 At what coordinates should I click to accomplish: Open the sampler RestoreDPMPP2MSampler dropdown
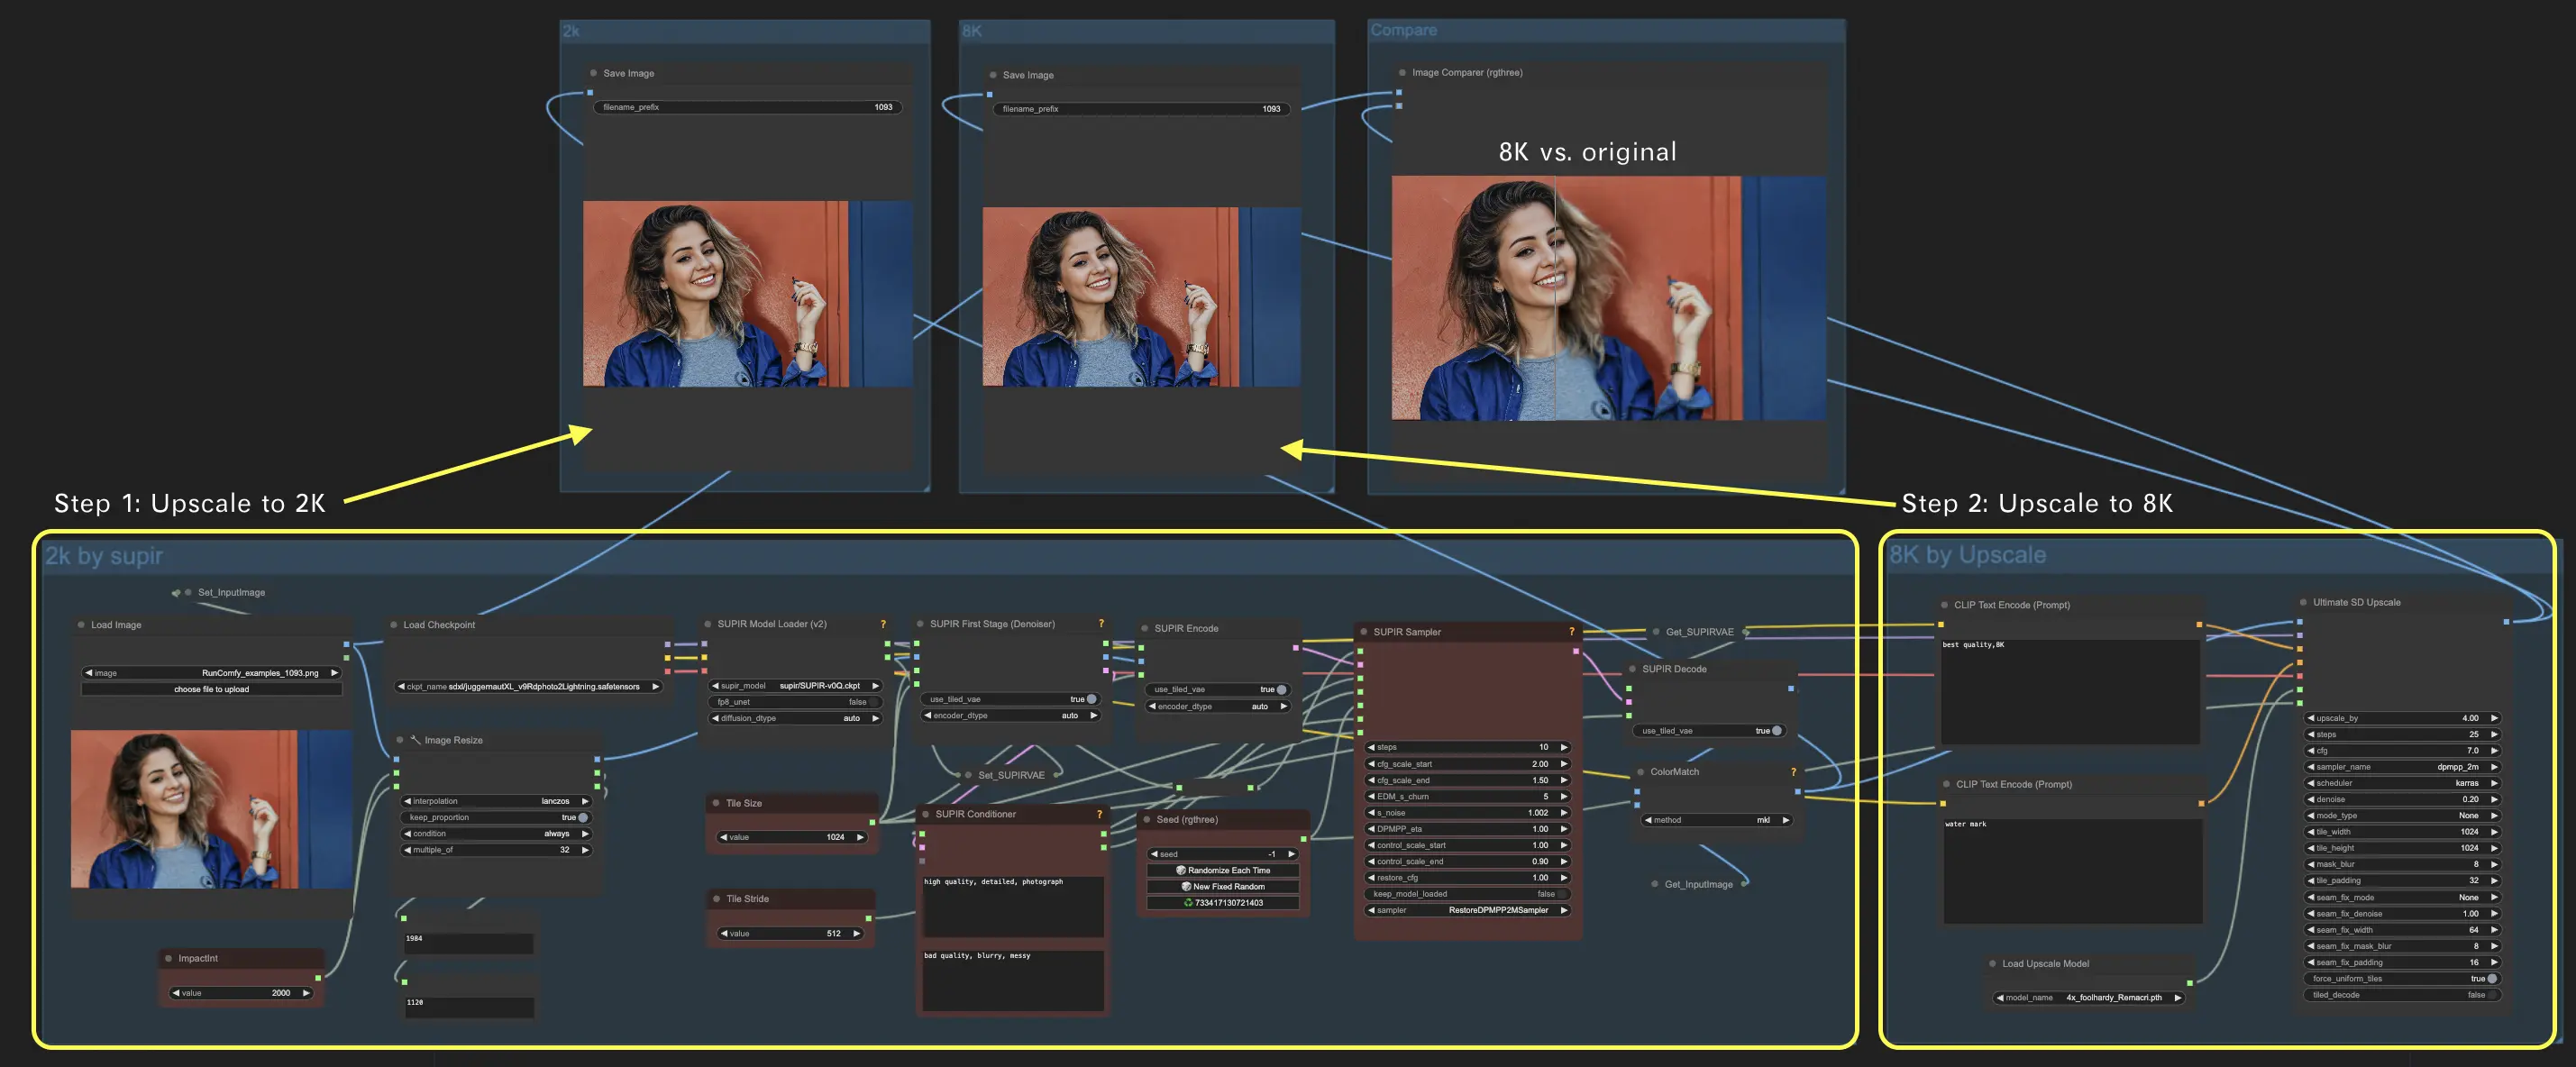(x=1467, y=910)
